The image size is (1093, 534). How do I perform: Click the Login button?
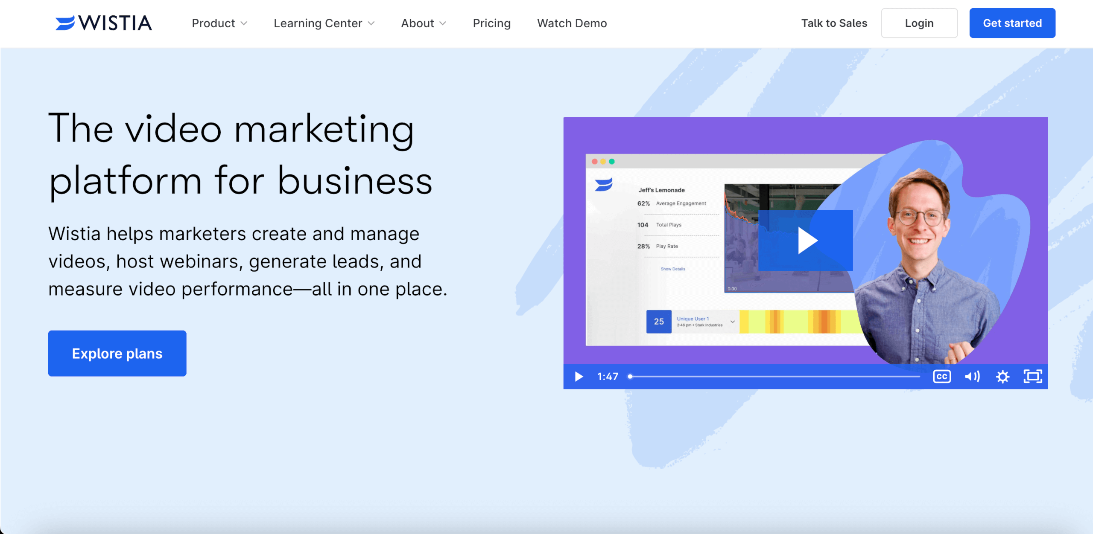919,23
